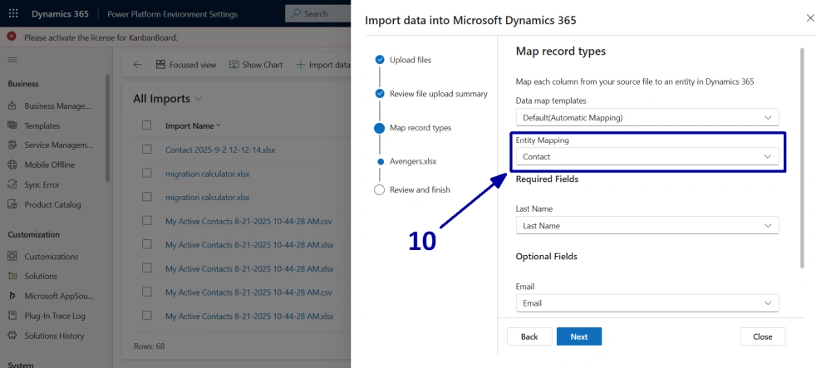This screenshot has height=368, width=831.
Task: Click the Search box in top bar
Action: (x=317, y=14)
